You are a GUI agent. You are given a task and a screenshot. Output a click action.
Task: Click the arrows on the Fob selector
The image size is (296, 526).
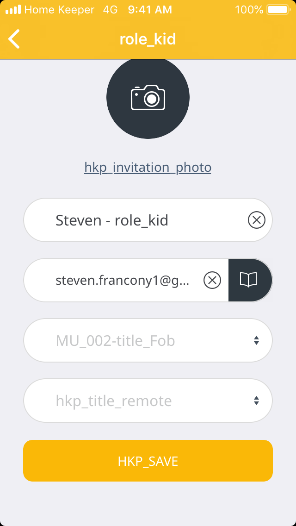point(256,341)
